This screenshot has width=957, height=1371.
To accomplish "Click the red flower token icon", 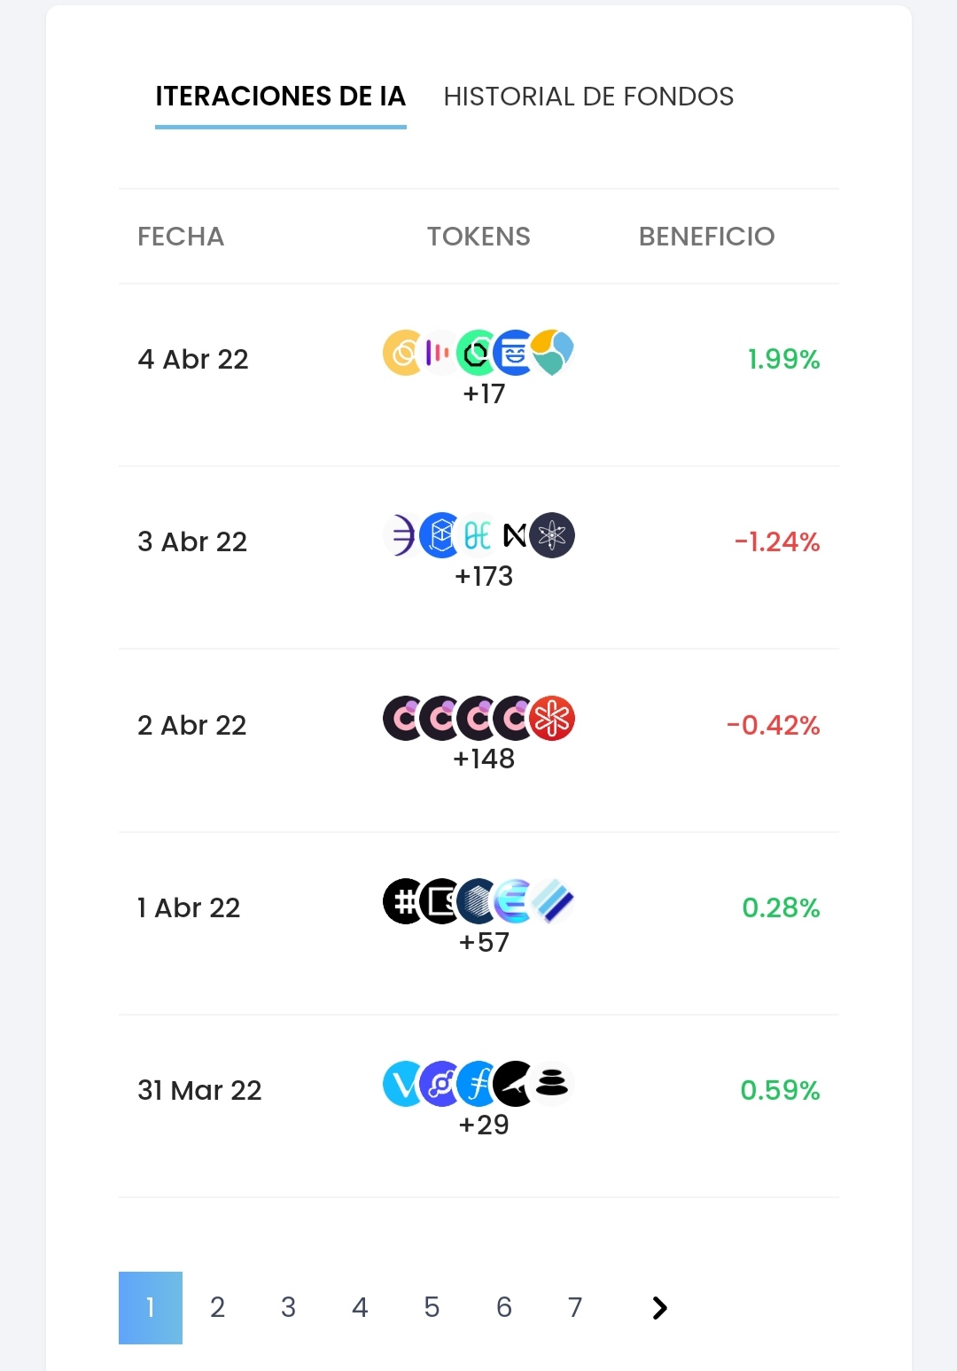I will point(552,719).
